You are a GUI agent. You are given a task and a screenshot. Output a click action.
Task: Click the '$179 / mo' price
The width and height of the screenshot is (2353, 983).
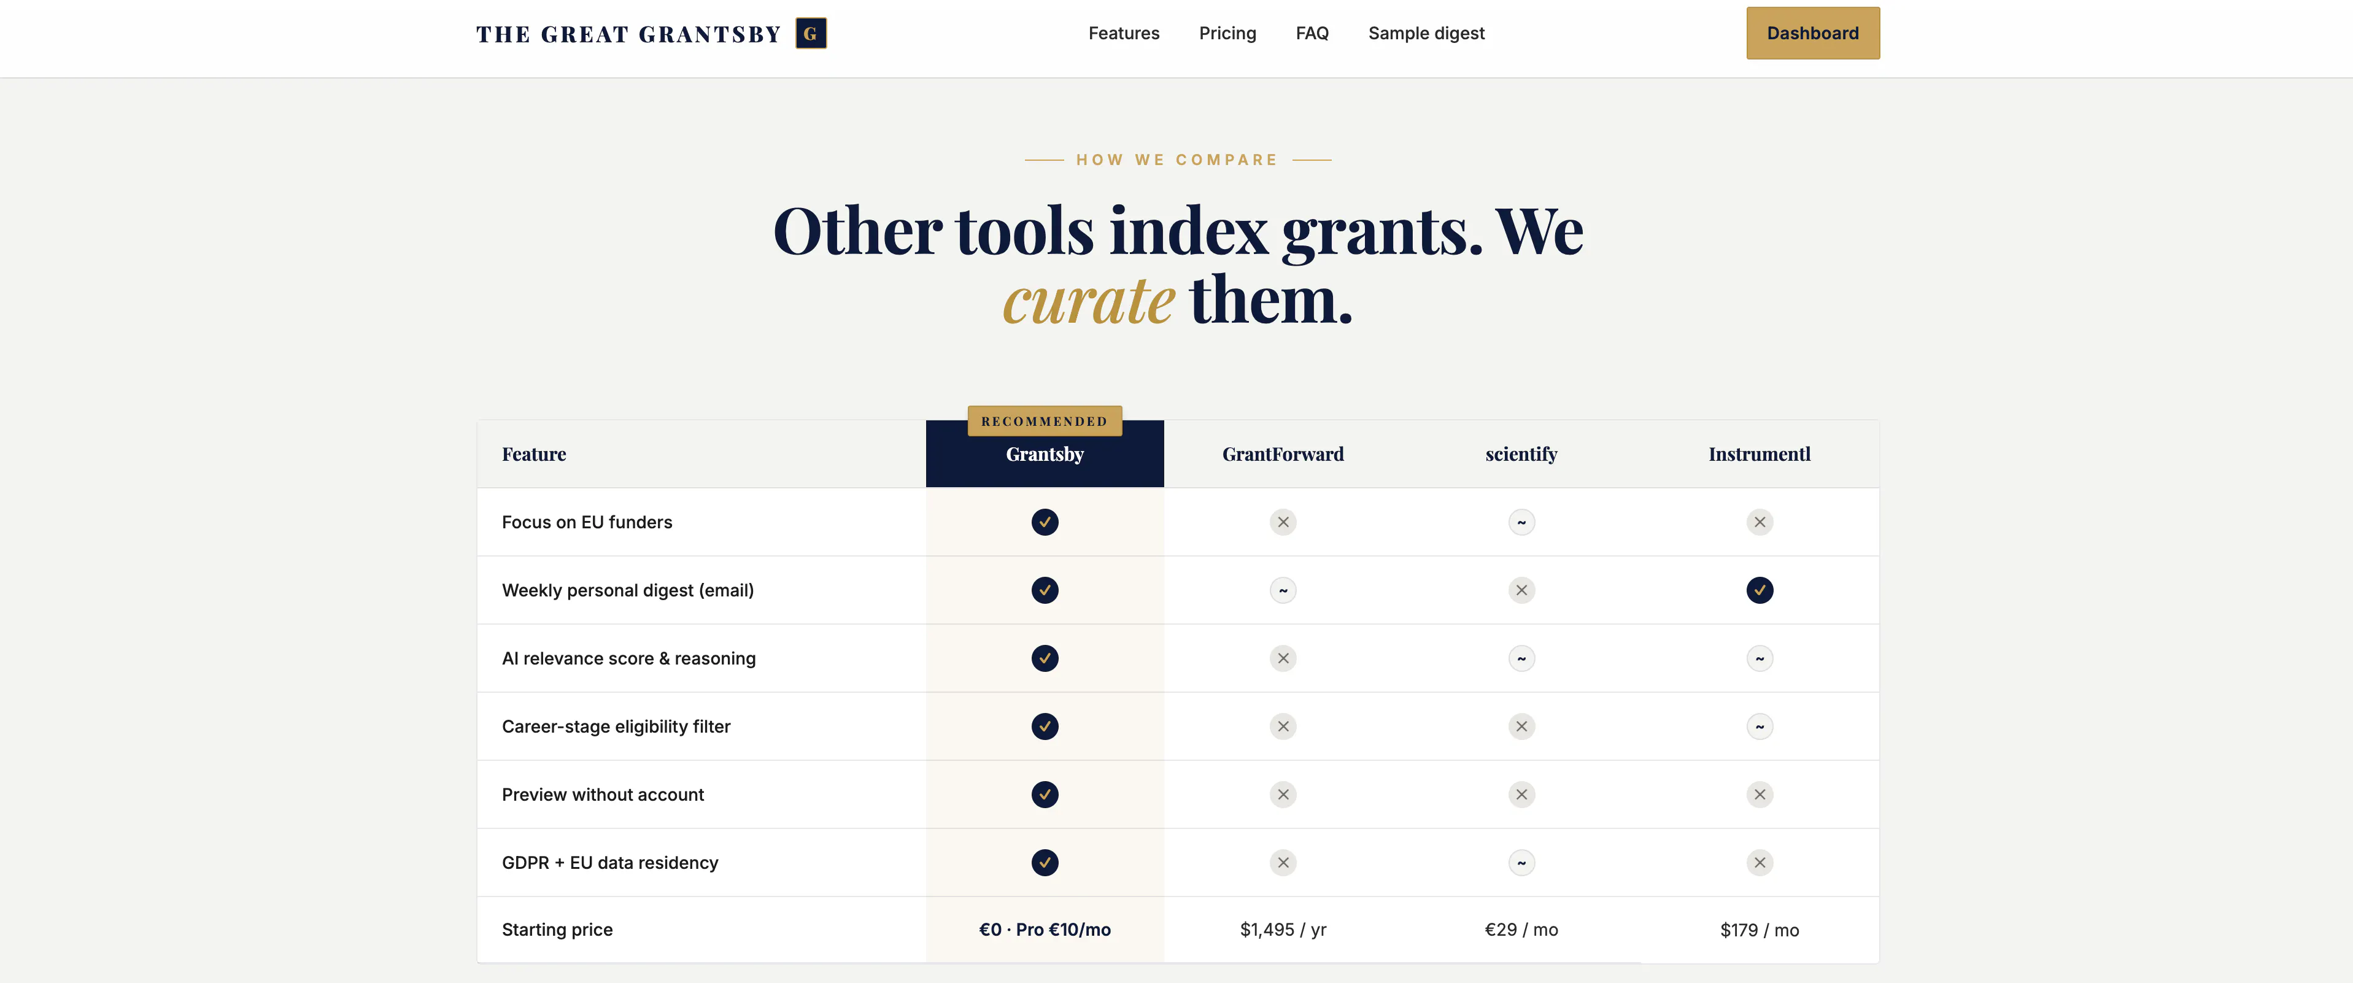coord(1760,930)
